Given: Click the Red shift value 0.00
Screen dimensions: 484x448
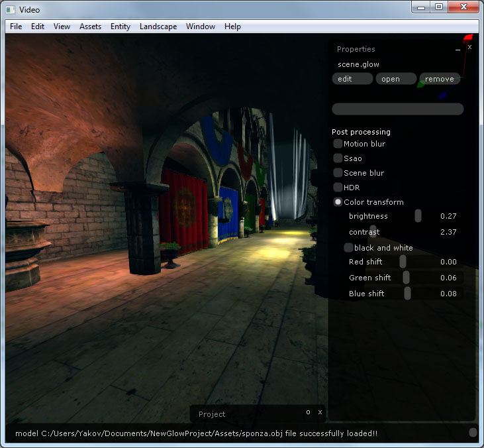Looking at the screenshot, I should [448, 262].
